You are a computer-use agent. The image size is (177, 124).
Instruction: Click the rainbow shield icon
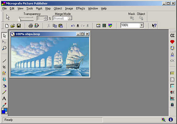110,25
